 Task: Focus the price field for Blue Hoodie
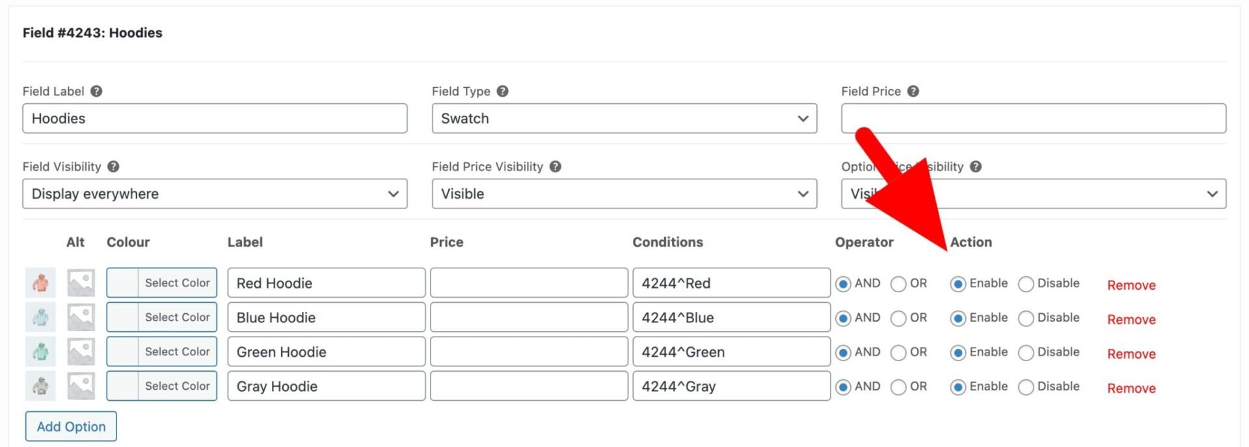point(529,317)
